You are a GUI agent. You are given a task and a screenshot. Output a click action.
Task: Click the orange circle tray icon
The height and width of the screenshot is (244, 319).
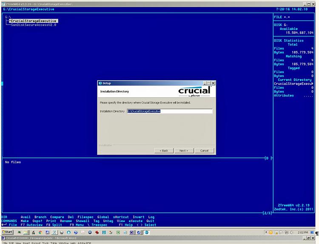pos(271,232)
